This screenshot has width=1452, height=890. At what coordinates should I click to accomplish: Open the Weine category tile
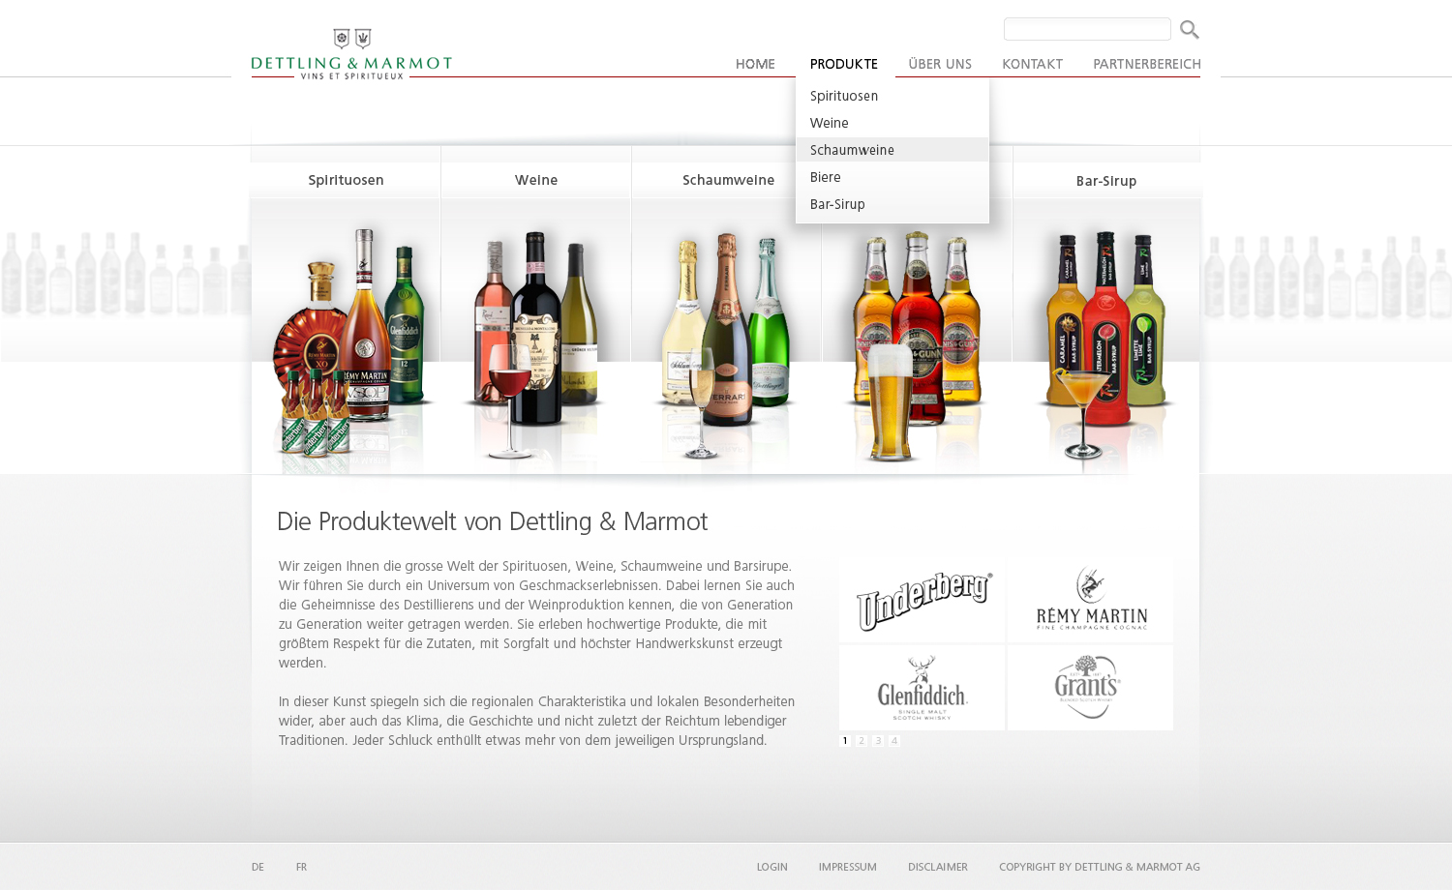coord(536,180)
